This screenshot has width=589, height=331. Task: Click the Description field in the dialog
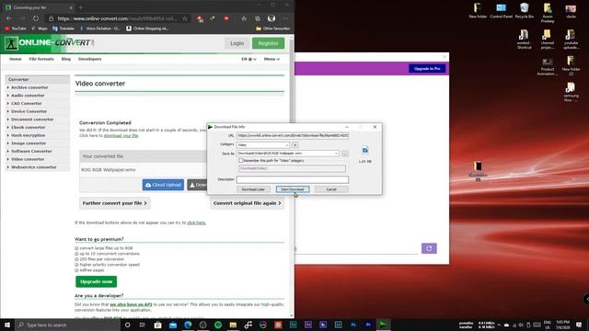[293, 179]
